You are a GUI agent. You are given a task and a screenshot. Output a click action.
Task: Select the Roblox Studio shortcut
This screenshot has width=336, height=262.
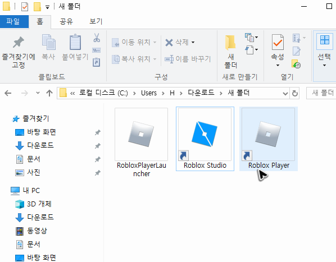pos(205,139)
